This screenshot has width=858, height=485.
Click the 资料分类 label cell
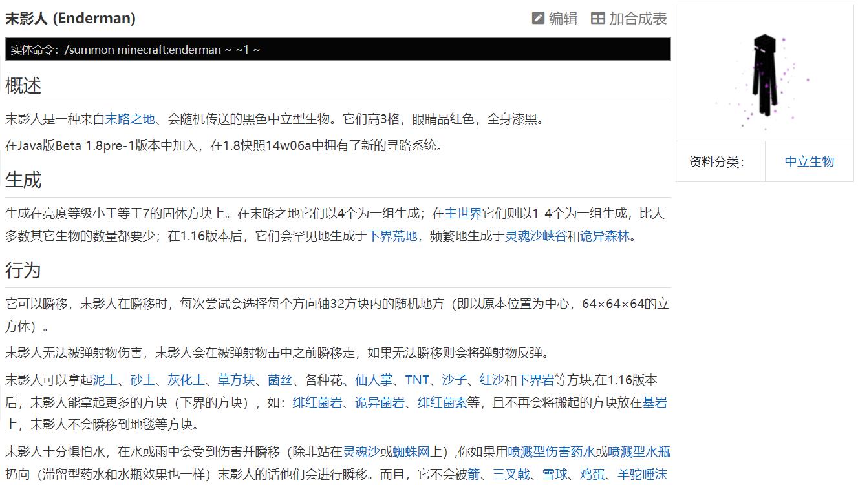720,161
